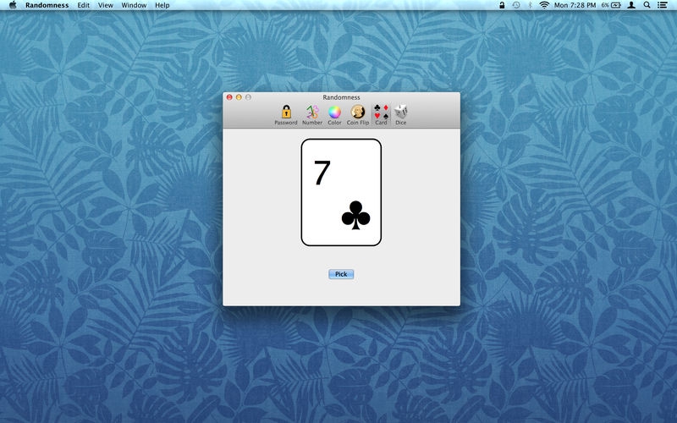The height and width of the screenshot is (423, 677).
Task: Select the Card tool icon
Action: [381, 115]
